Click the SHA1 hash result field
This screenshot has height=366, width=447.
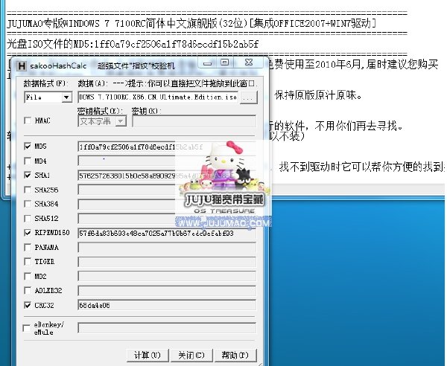[x=167, y=176]
